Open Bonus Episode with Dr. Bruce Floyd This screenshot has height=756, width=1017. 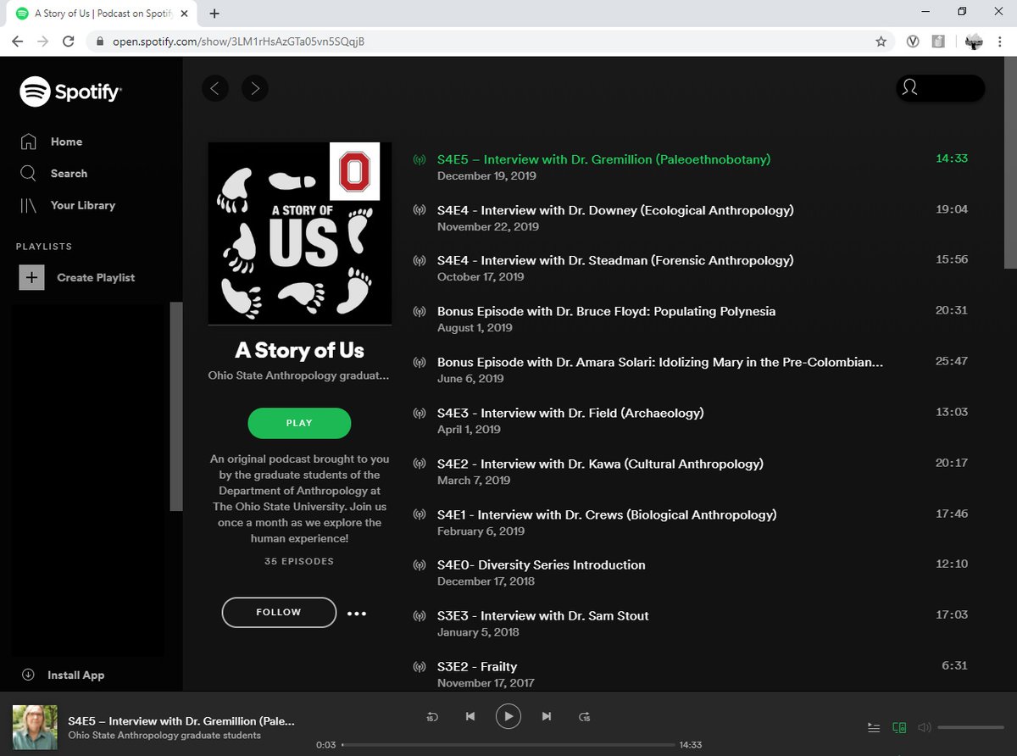click(x=606, y=311)
